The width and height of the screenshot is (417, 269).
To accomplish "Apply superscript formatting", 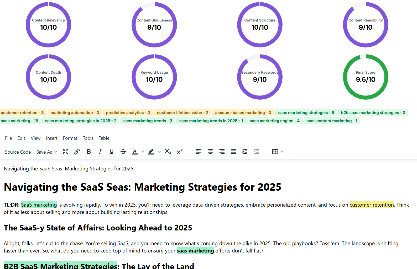I will coord(180,152).
